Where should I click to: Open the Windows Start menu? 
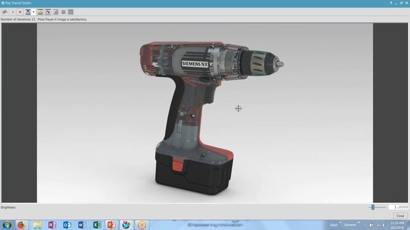[x=7, y=225]
